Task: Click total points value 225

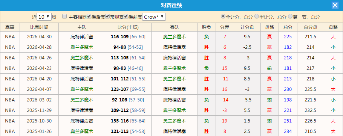Action: (x=288, y=36)
